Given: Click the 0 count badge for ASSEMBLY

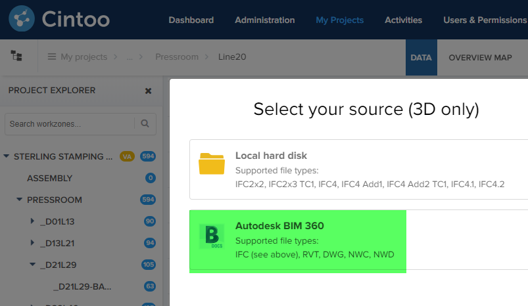Looking at the screenshot, I should (151, 178).
